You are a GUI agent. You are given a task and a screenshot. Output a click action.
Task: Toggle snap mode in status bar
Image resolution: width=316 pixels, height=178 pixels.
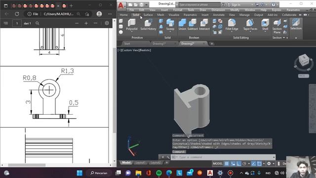click(233, 164)
